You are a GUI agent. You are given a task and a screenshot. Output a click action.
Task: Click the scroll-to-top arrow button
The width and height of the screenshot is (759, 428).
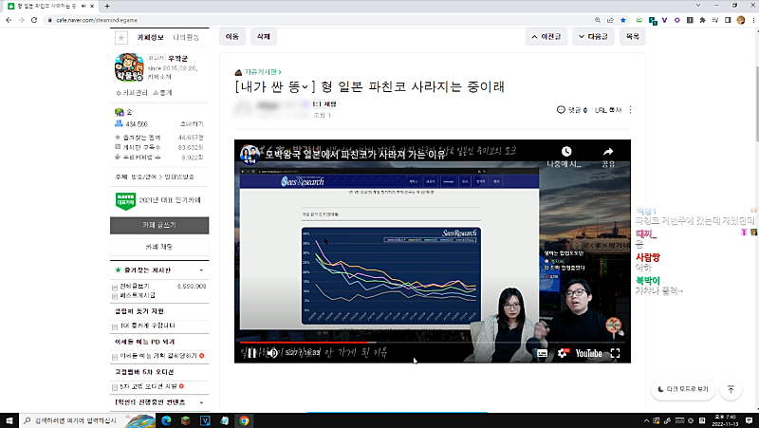[x=731, y=389]
